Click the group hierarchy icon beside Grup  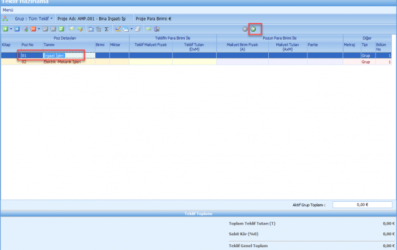click(x=5, y=19)
